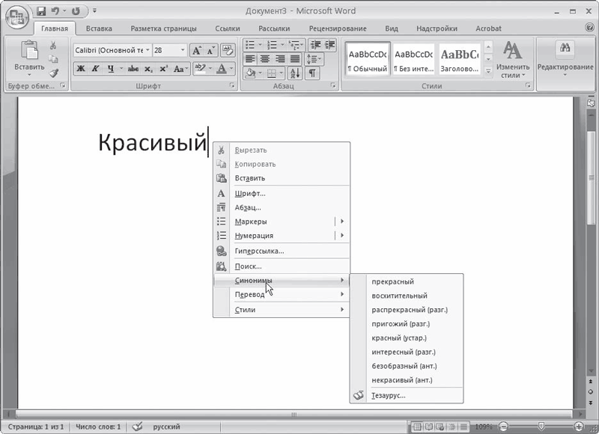This screenshot has height=434, width=599.
Task: Open the Вставка ribbon tab
Action: coord(101,28)
